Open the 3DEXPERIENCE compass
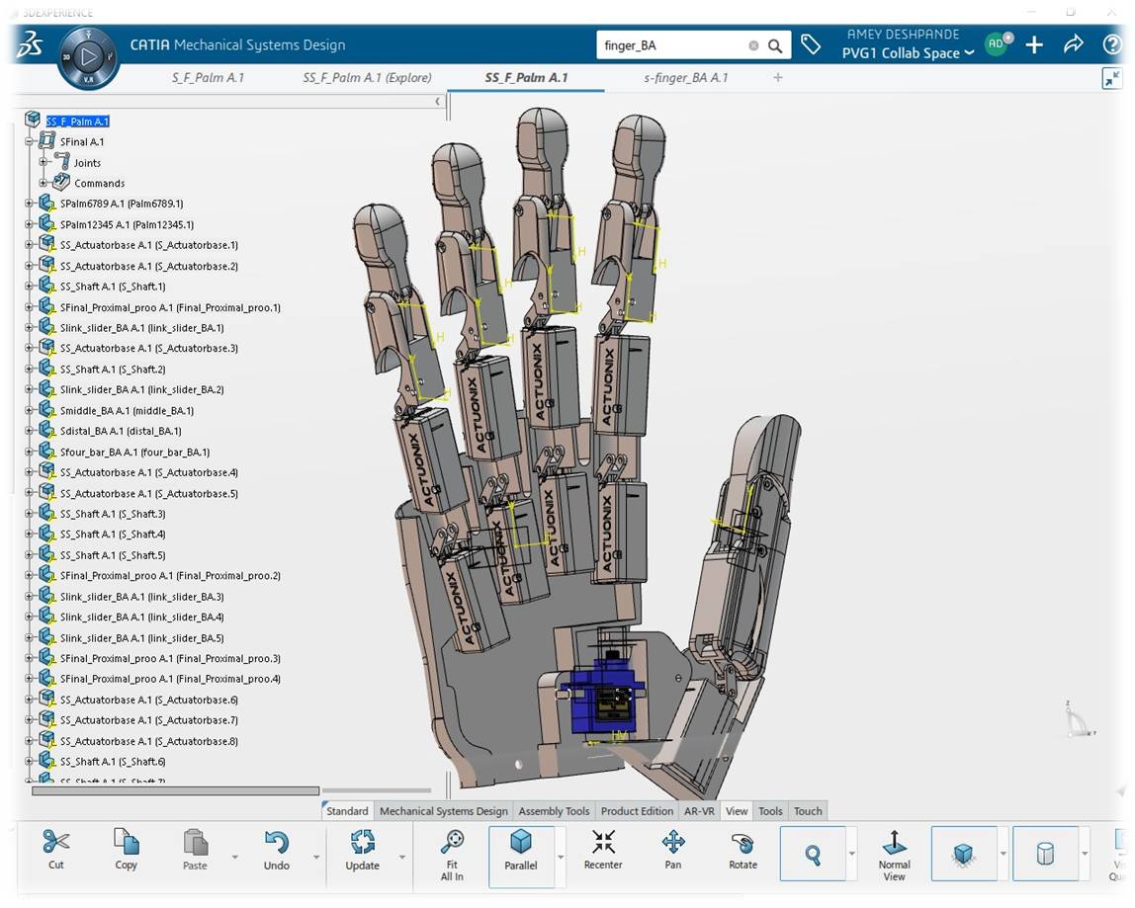Image resolution: width=1135 pixels, height=908 pixels. [x=88, y=57]
